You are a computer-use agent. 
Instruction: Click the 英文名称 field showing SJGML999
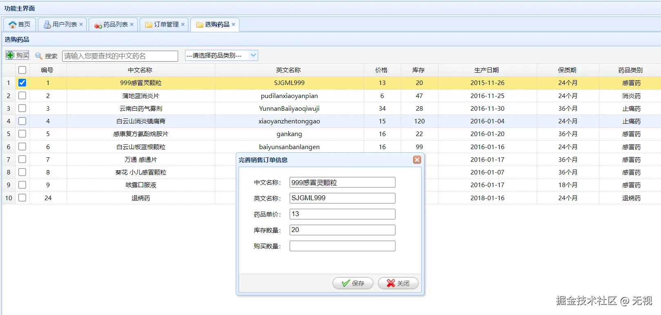(342, 198)
